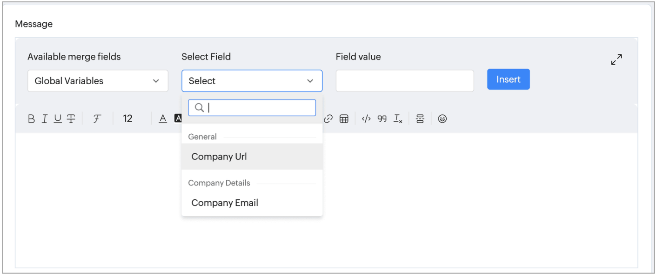Open the font family picker
657x277 pixels.
(97, 119)
